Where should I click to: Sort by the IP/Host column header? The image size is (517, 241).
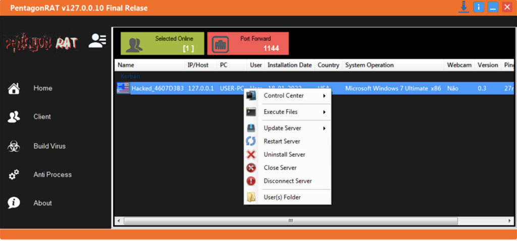coord(201,65)
